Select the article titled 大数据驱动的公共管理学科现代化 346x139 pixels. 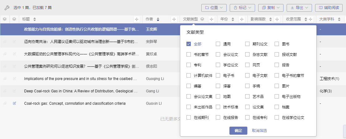click(81, 54)
